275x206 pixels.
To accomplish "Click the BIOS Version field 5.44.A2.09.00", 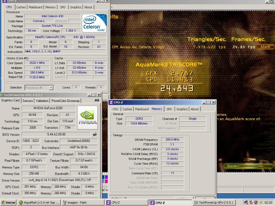I will point(56,134).
